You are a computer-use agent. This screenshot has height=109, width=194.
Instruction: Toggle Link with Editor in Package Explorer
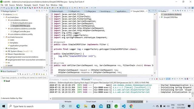pyautogui.click(x=39, y=11)
